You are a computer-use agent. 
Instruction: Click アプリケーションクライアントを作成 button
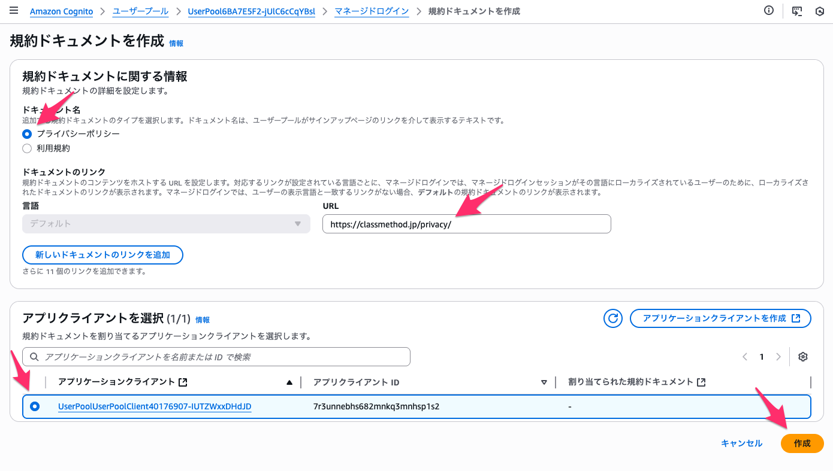(x=720, y=318)
